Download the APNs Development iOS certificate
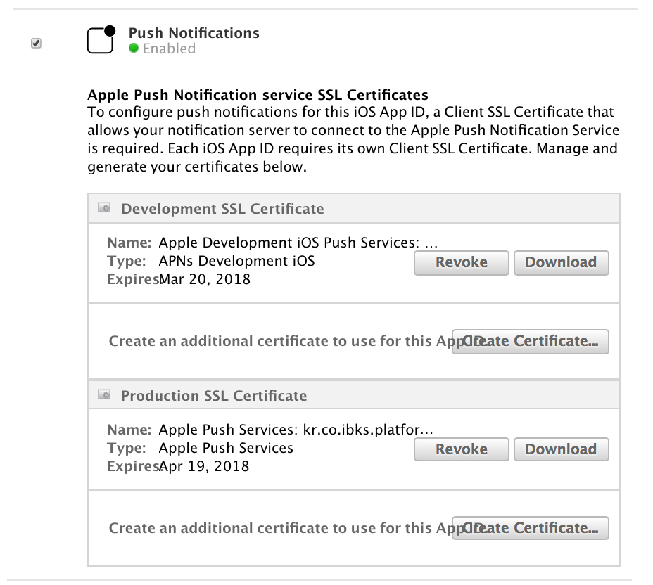 (561, 262)
